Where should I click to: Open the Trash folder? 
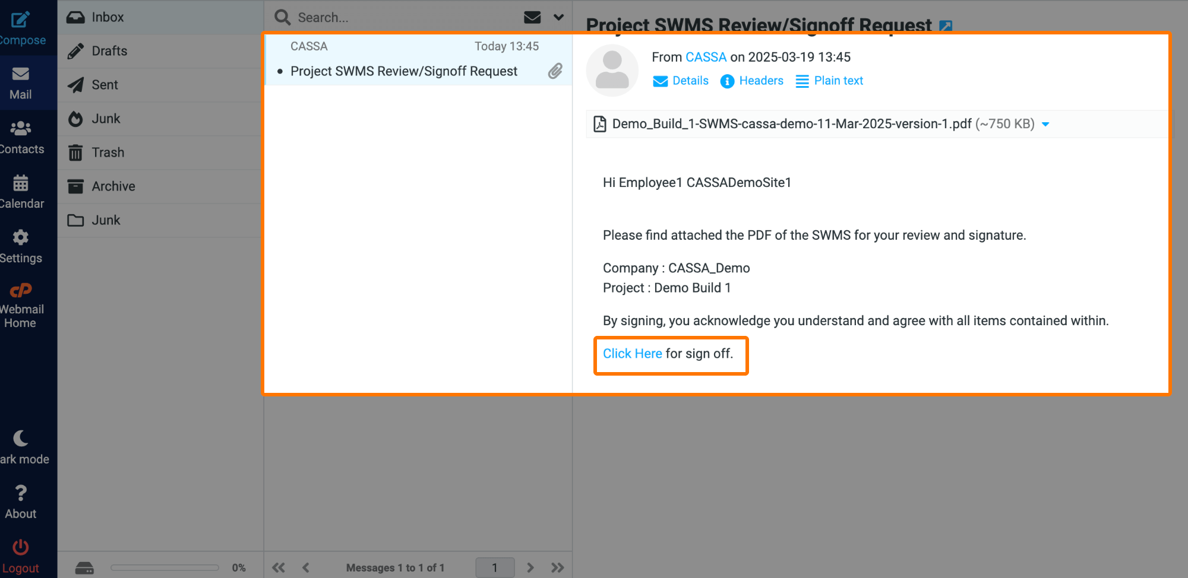coord(160,153)
